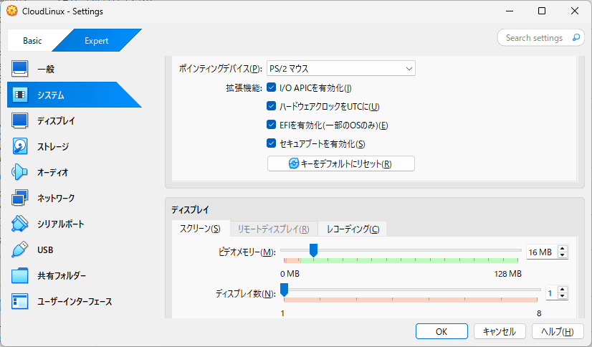The width and height of the screenshot is (592, 347).
Task: Switch to the レコーディング tab
Action: 353,229
